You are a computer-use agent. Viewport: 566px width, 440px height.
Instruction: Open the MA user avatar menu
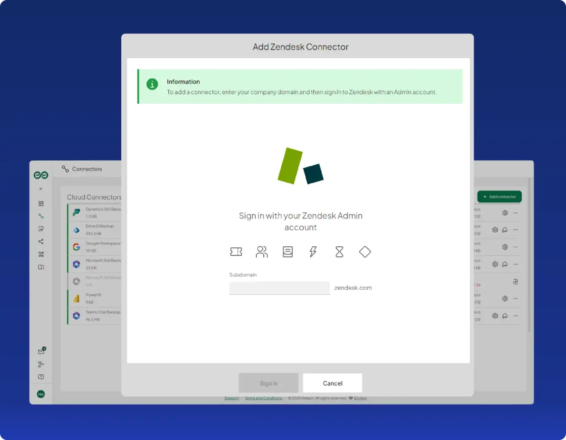41,394
